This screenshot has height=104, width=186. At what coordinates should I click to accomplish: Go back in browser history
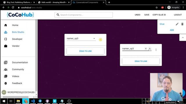(x=3, y=8)
